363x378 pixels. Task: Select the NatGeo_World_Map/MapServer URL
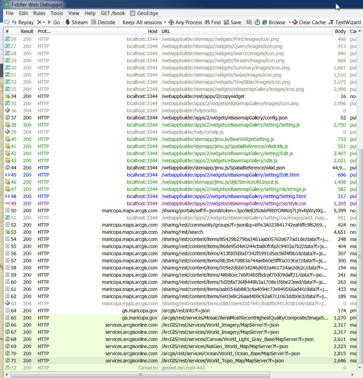[225, 346]
